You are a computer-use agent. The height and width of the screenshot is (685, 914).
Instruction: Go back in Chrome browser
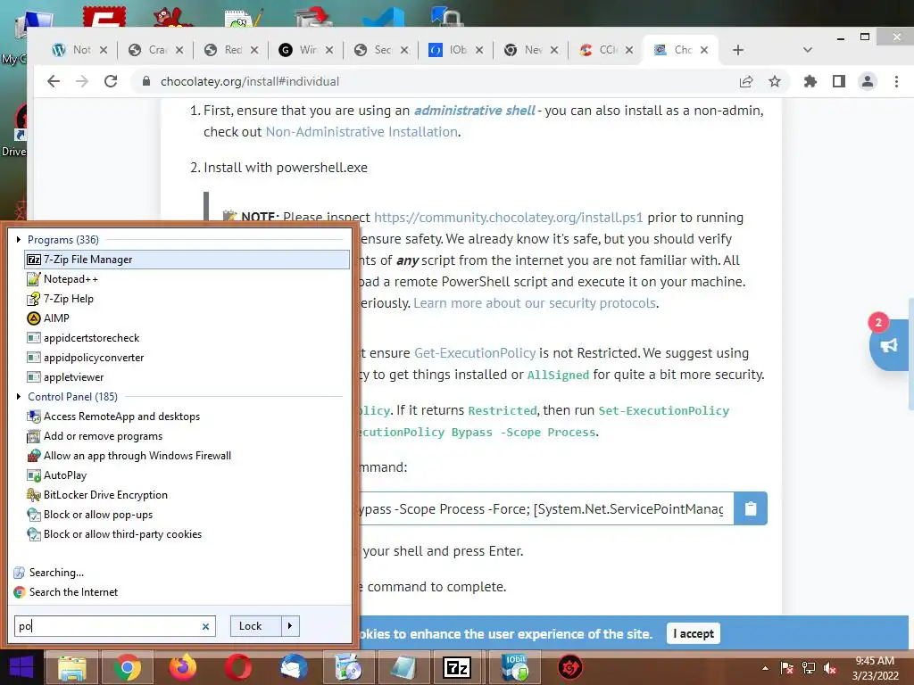[53, 81]
